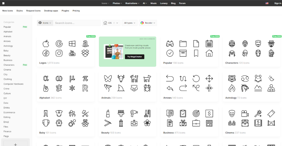Clear the iOS style filter with the X

pyautogui.click(x=114, y=23)
